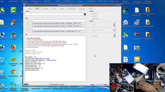This screenshot has width=165, height=92.
Task: Open CCleaner desktop shortcut
Action: (13, 23)
